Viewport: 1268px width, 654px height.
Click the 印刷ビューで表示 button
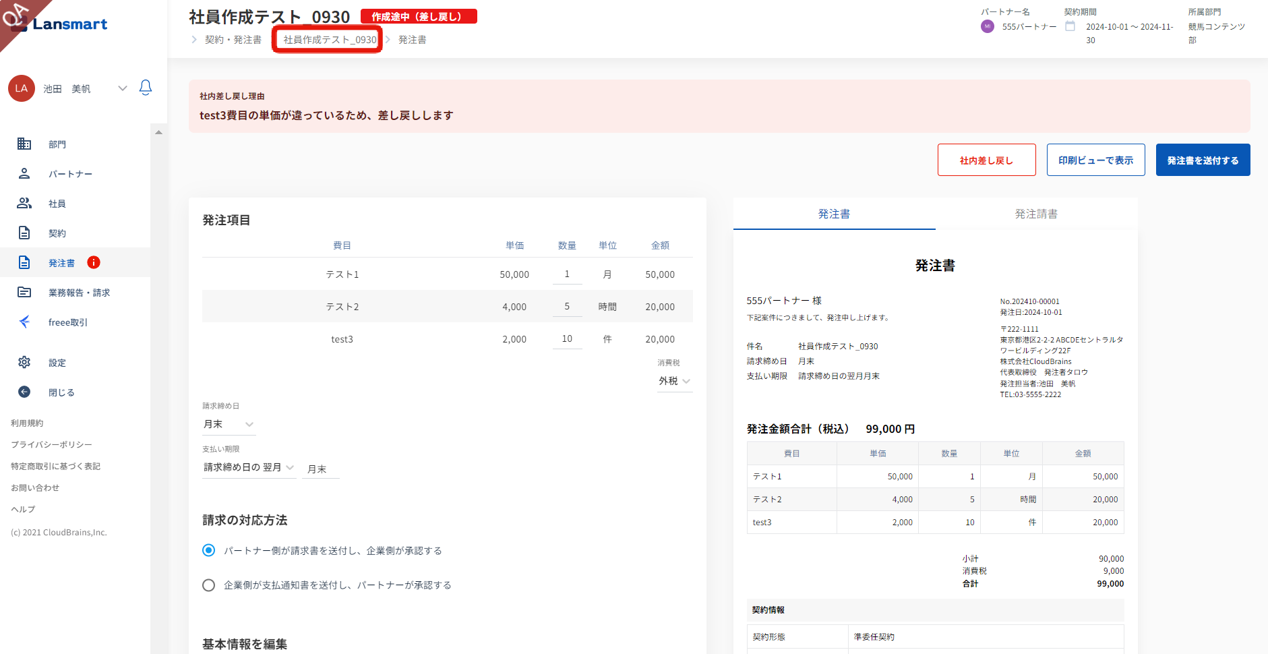pyautogui.click(x=1096, y=160)
